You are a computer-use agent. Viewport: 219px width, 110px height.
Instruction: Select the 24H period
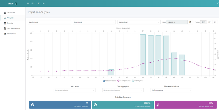[203, 22]
